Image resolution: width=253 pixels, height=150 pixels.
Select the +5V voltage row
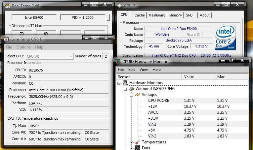198,130
